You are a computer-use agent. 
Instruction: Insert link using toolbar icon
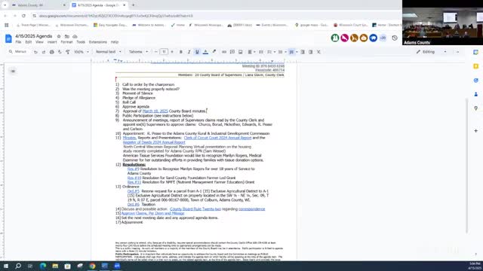pyautogui.click(x=224, y=52)
